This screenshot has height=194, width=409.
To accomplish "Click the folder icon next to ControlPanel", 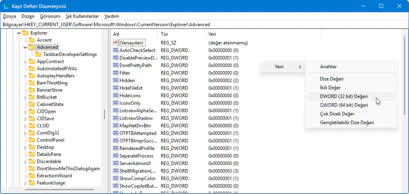I will pyautogui.click(x=32, y=140).
